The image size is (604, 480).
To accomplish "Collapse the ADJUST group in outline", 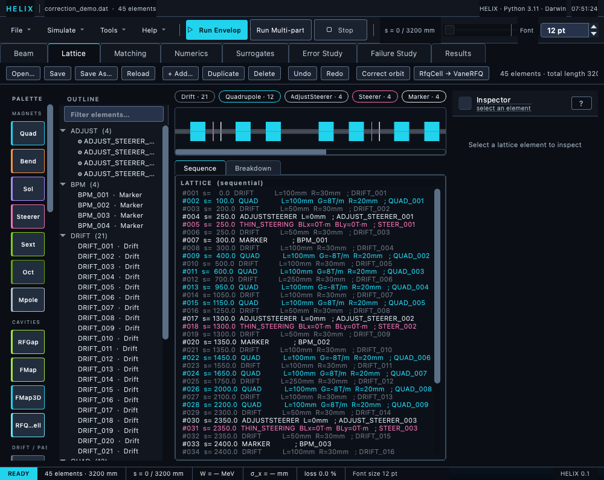I will point(63,131).
